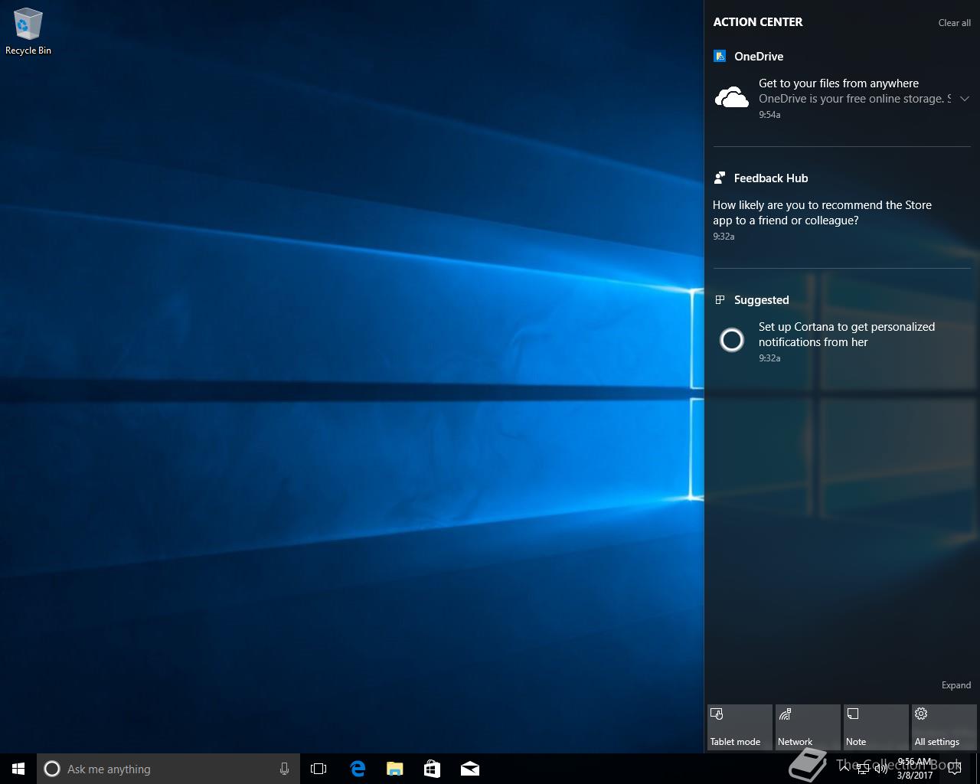Launch Microsoft Edge from the taskbar
980x784 pixels.
click(358, 769)
